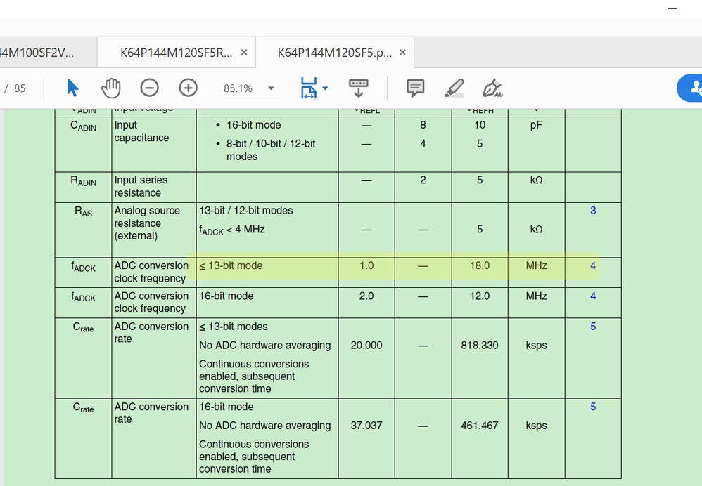
Task: Open footnote 4 link in 16-bit fADCK row
Action: pyautogui.click(x=593, y=296)
